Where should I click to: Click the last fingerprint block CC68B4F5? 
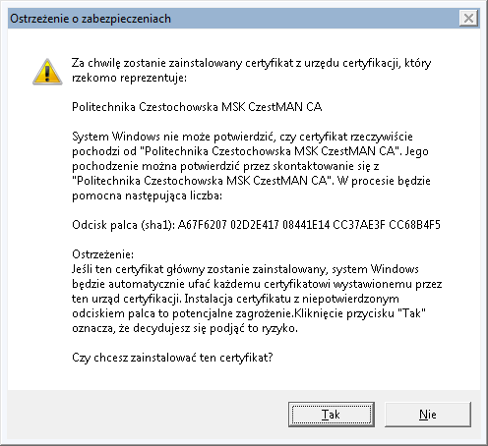point(414,225)
